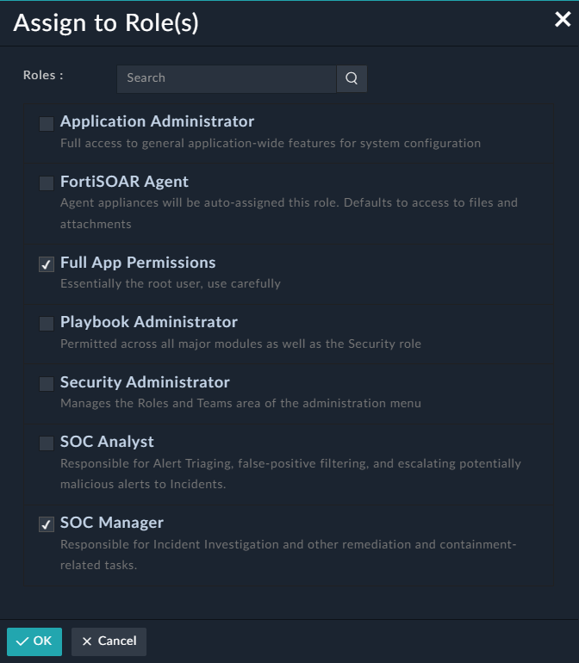Click the SOC Manager role title
Viewport: 579px width, 663px height.
[111, 523]
